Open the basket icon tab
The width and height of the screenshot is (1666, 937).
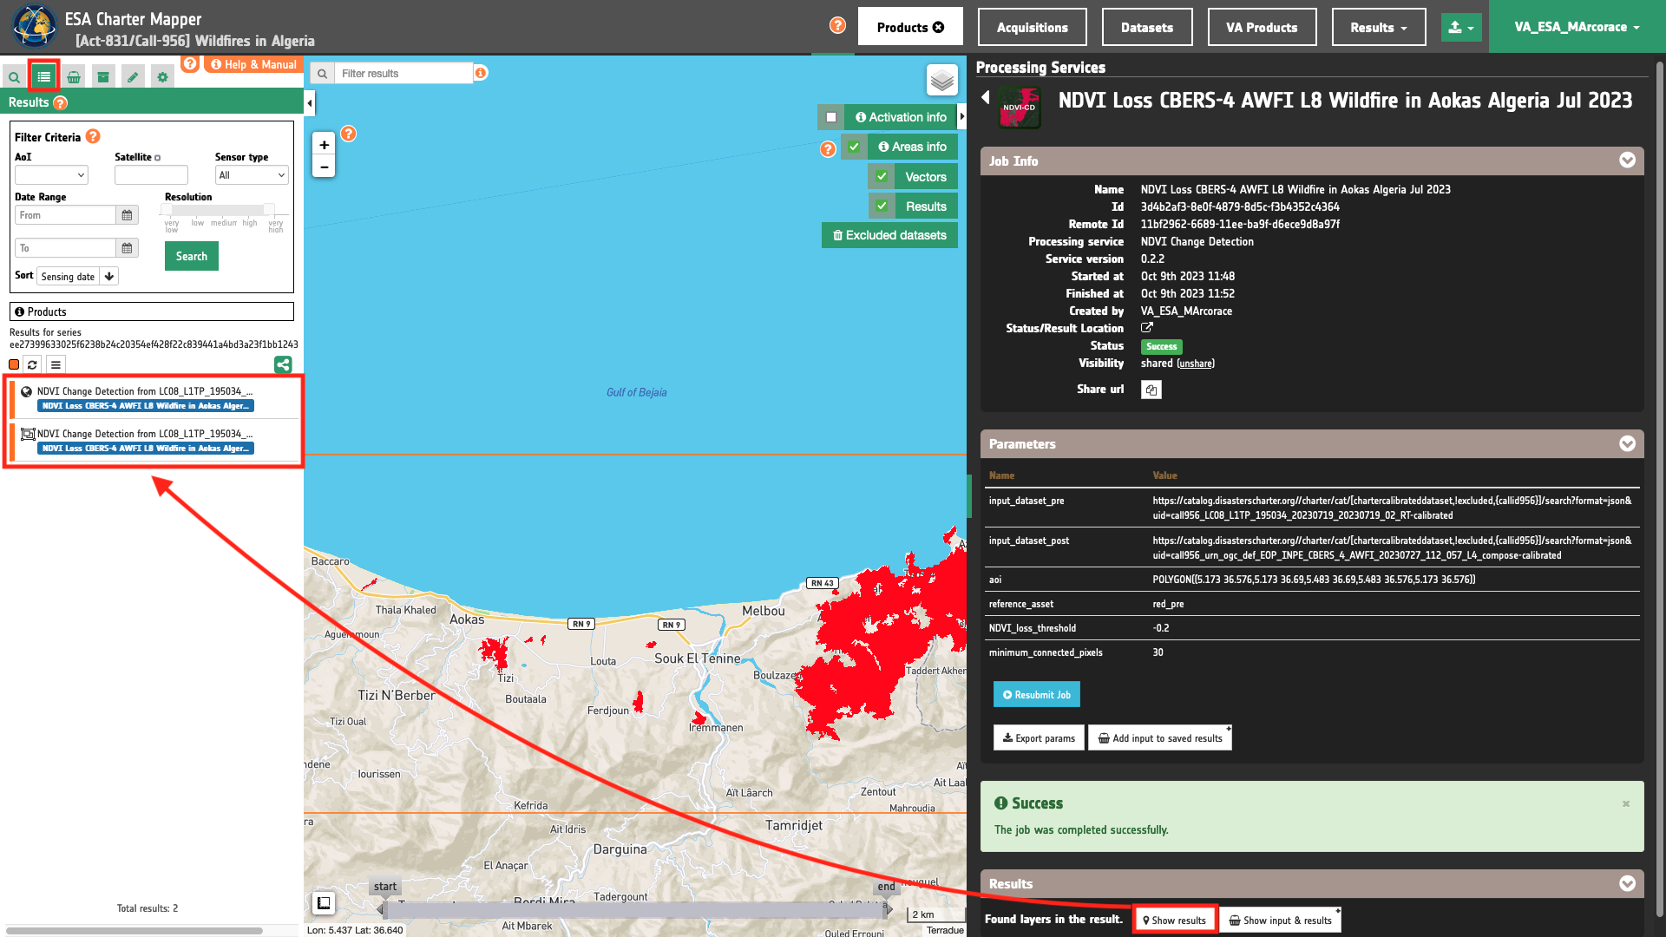[x=74, y=77]
